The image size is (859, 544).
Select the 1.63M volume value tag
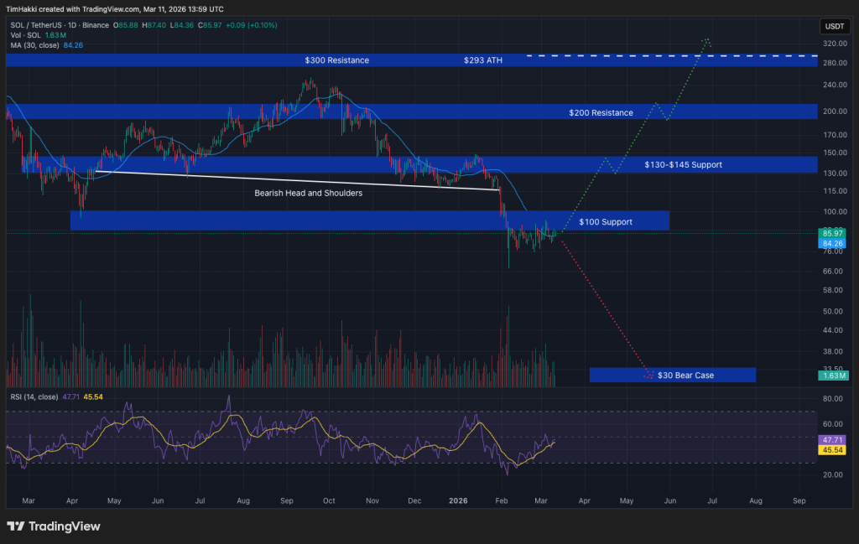click(x=831, y=375)
